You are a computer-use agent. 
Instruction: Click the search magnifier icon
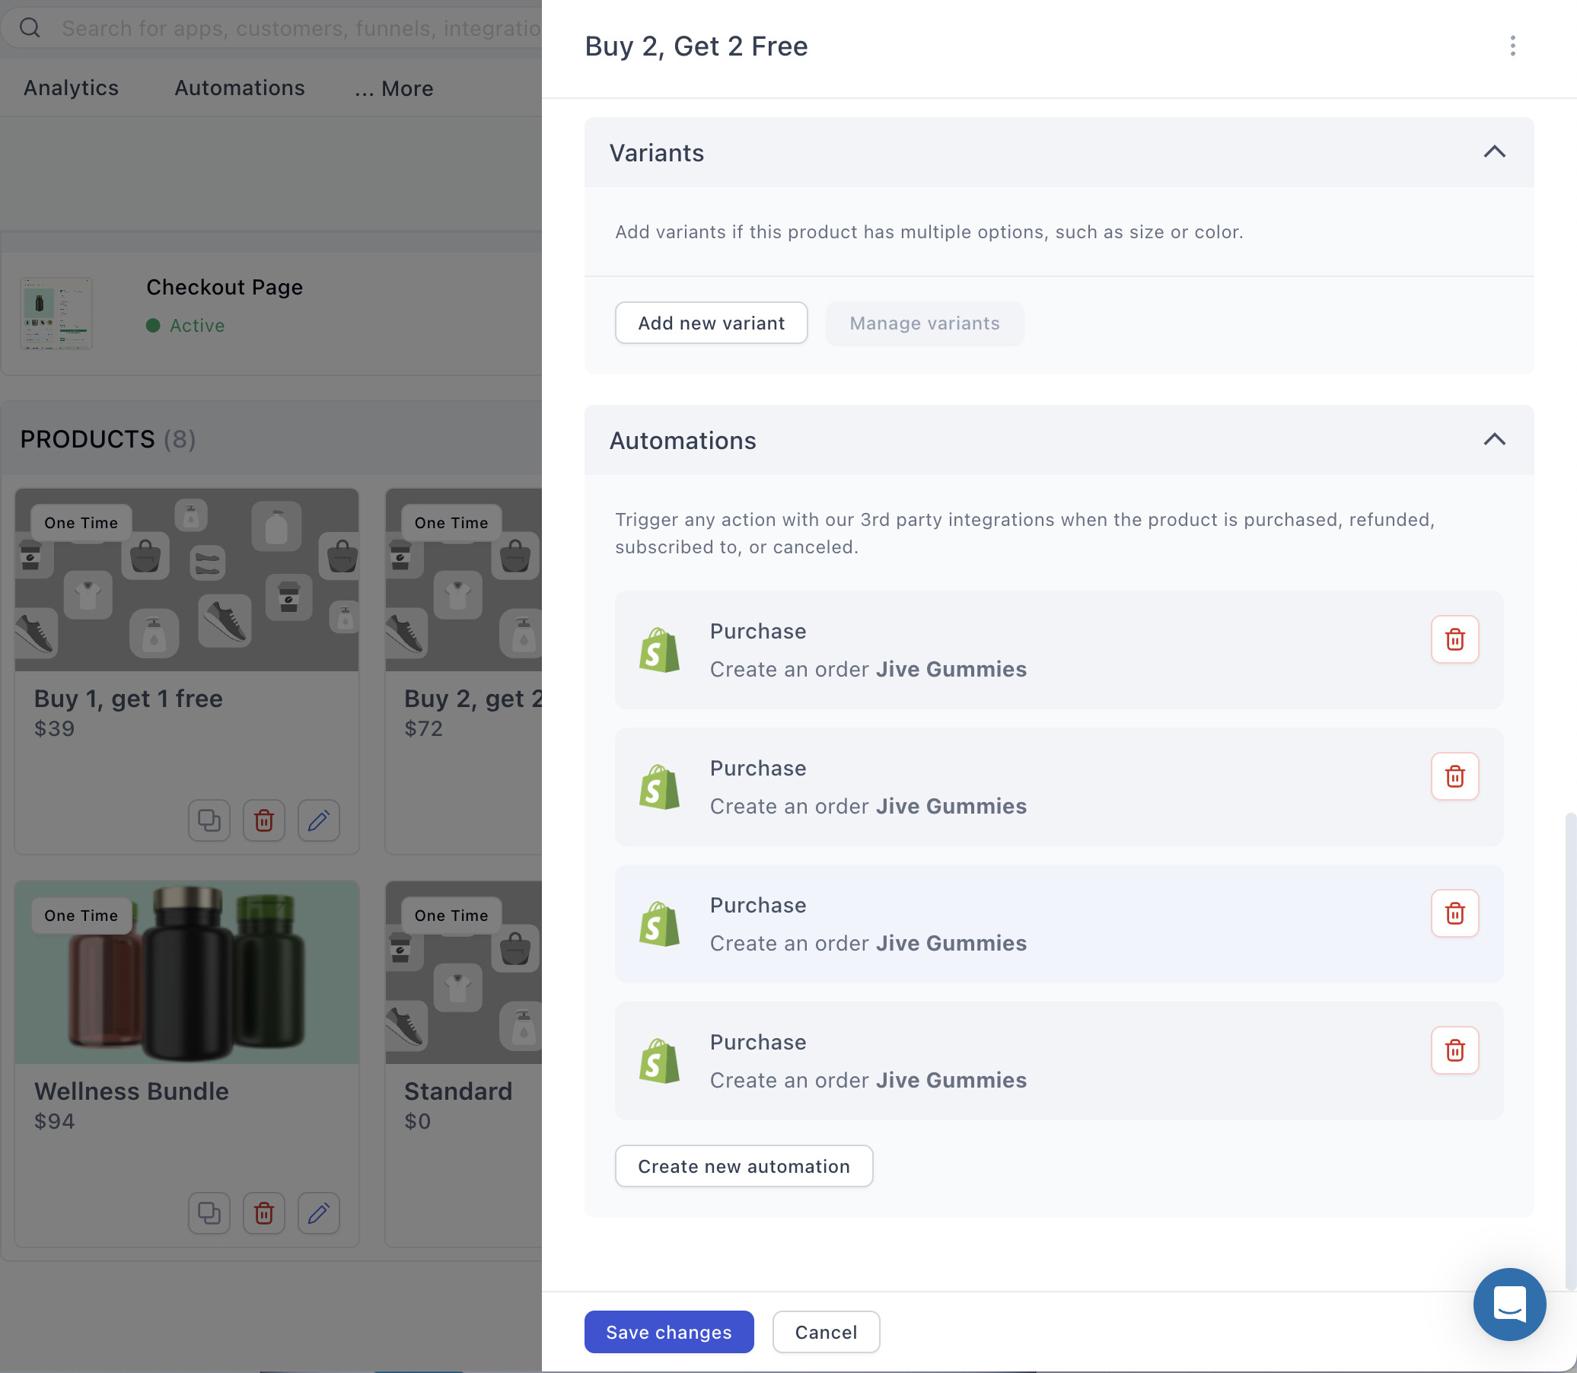30,28
